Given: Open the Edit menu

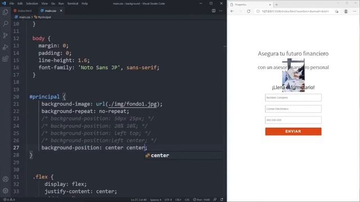Looking at the screenshot, I should coord(20,3).
